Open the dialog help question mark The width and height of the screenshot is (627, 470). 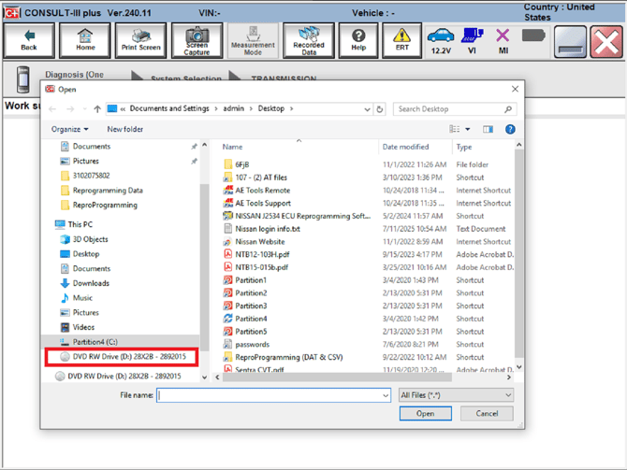point(510,129)
